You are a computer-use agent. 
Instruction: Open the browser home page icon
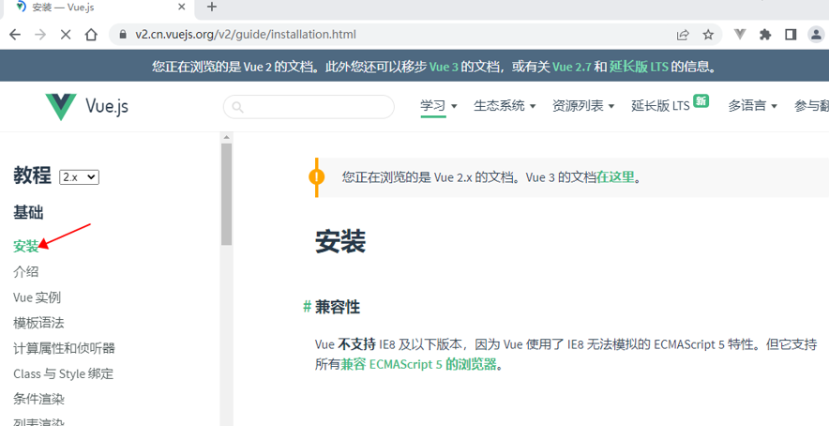click(92, 35)
